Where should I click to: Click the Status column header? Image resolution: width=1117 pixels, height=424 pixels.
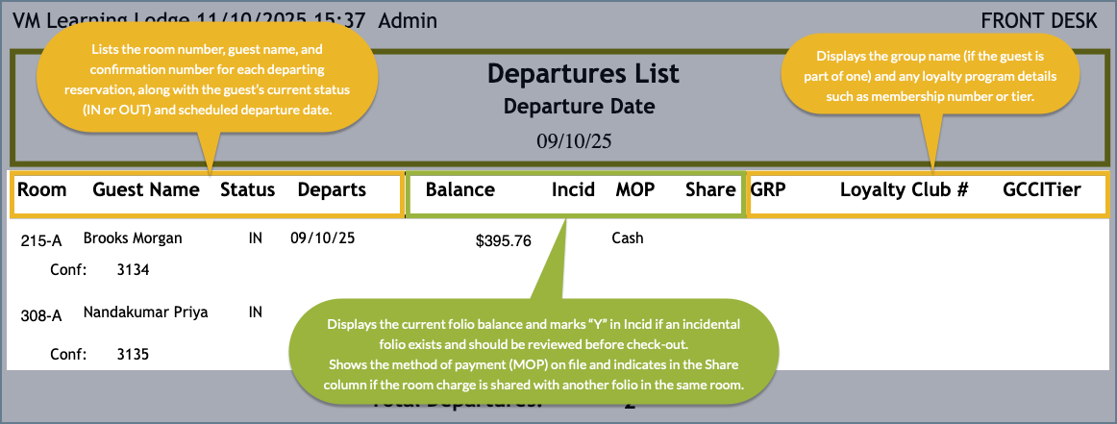247,190
